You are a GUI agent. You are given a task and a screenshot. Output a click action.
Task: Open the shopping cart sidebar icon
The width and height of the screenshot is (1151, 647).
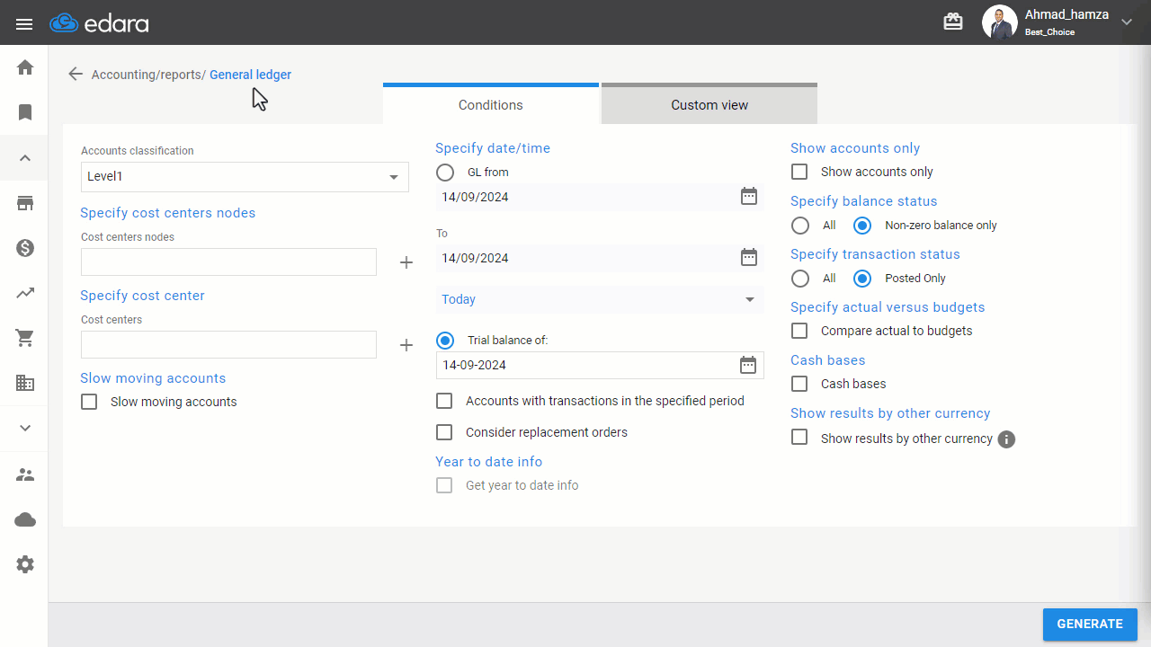tap(25, 338)
